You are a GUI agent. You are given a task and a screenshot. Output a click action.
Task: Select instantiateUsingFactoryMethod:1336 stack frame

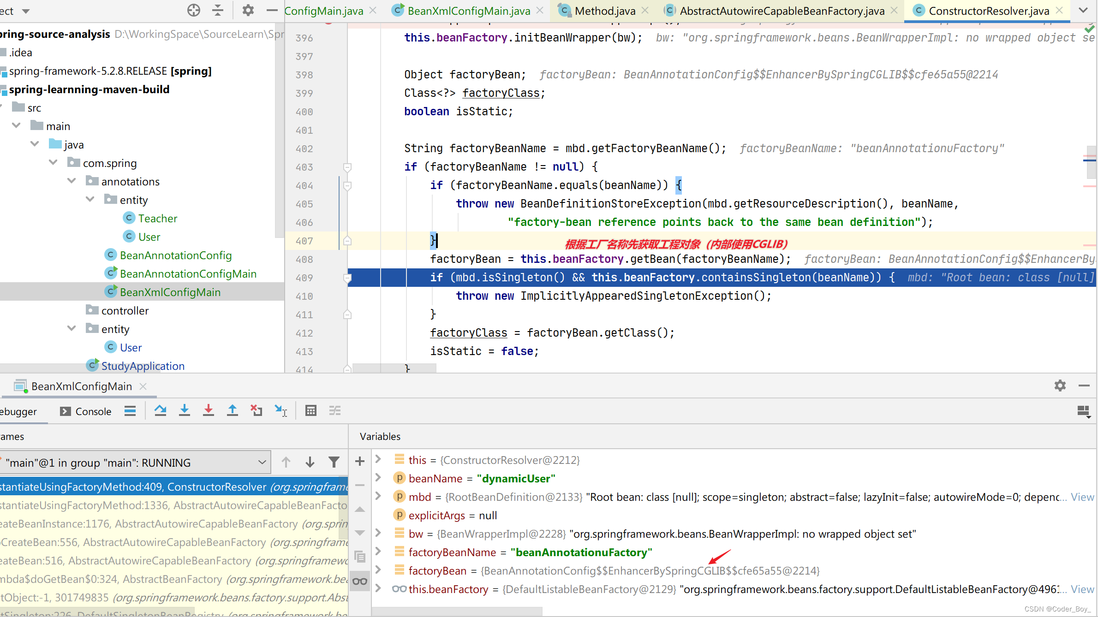coord(173,505)
